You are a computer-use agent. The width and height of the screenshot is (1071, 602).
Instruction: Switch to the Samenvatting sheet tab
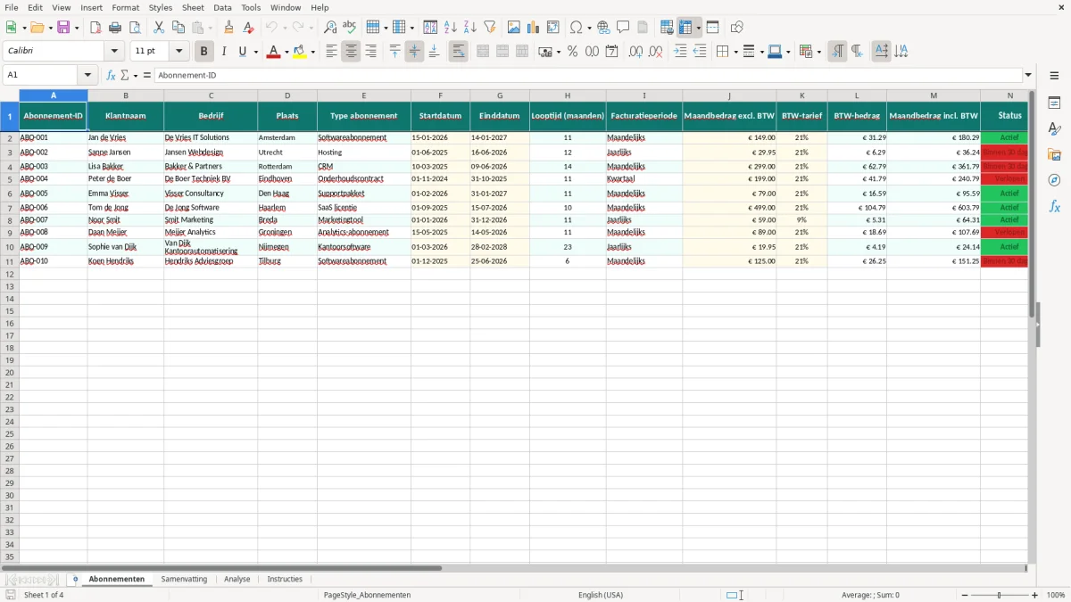click(x=184, y=579)
